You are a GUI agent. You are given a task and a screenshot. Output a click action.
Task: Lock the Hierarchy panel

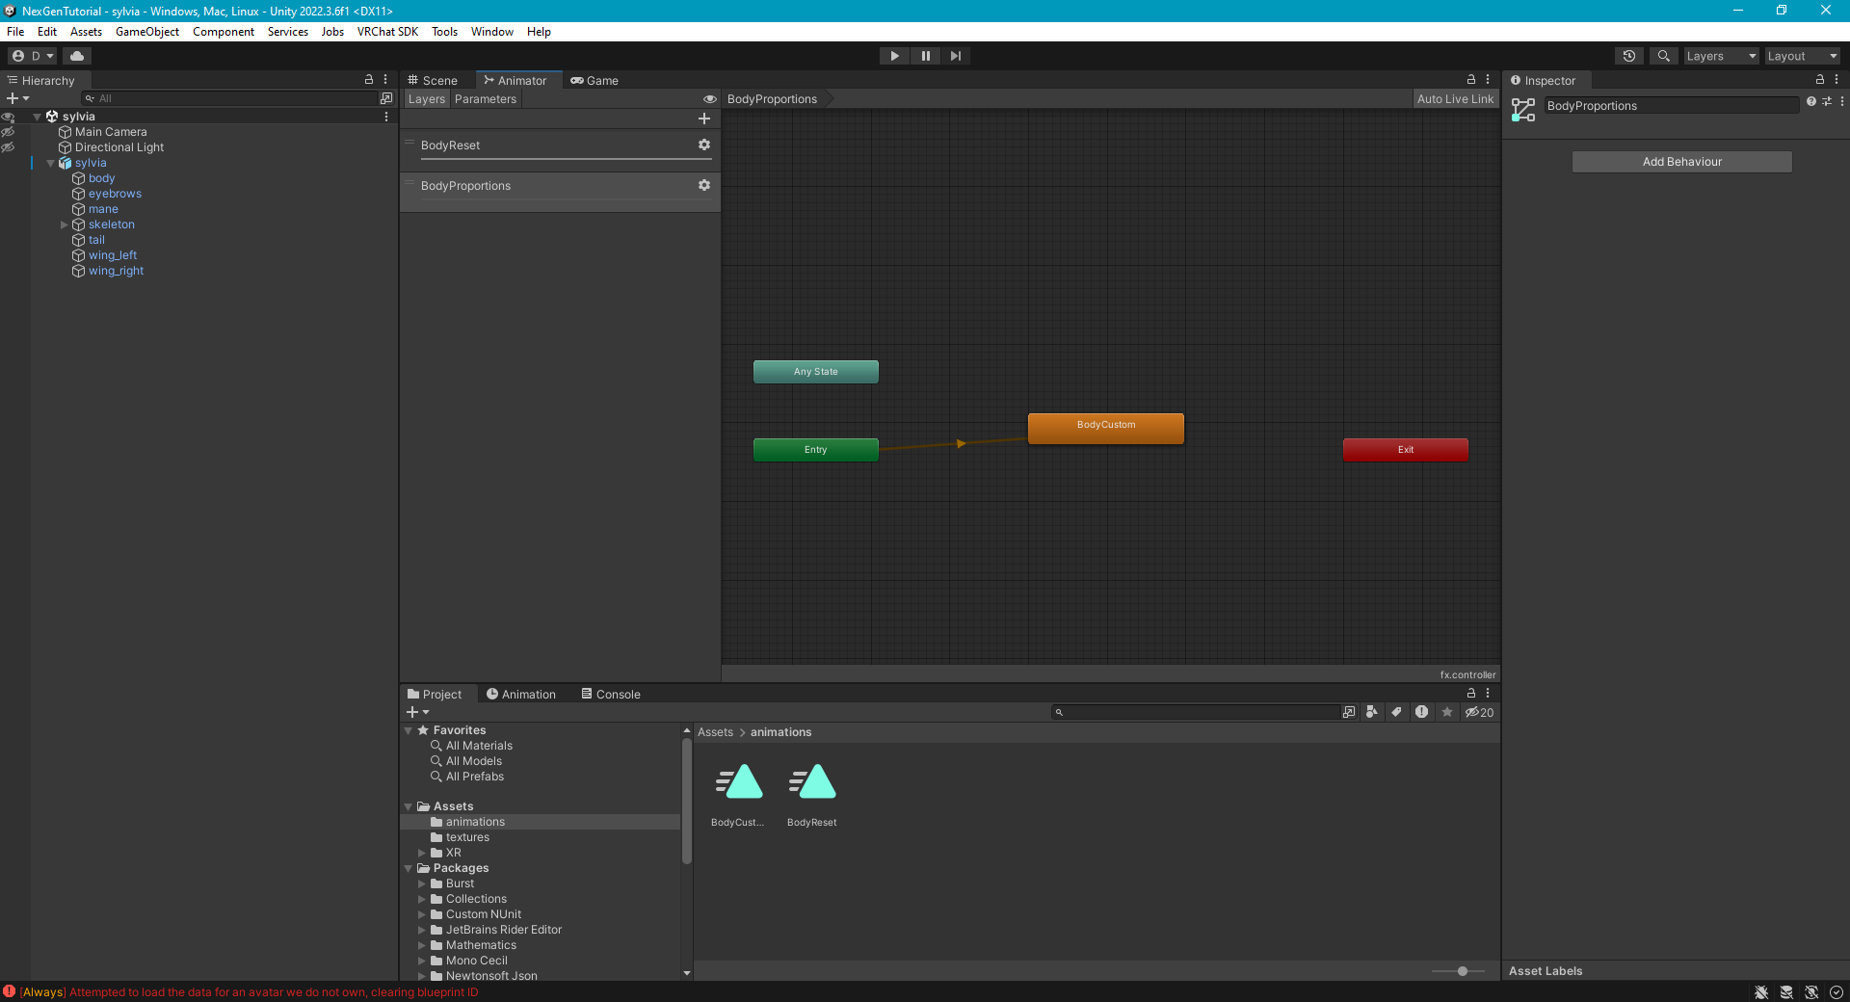click(368, 80)
